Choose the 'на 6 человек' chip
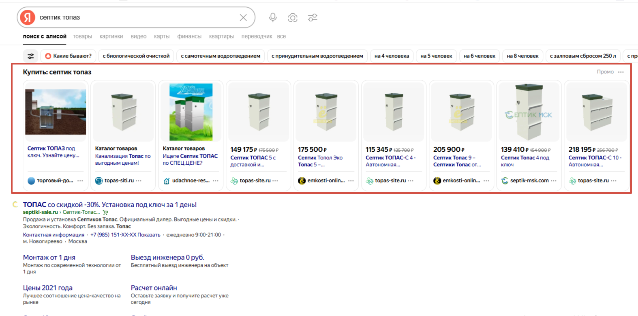This screenshot has width=638, height=316. [480, 56]
